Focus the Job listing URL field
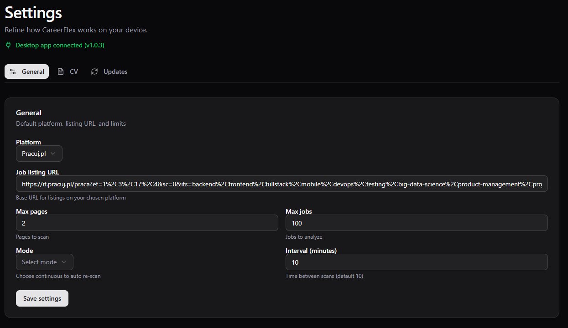568x328 pixels. (x=282, y=184)
